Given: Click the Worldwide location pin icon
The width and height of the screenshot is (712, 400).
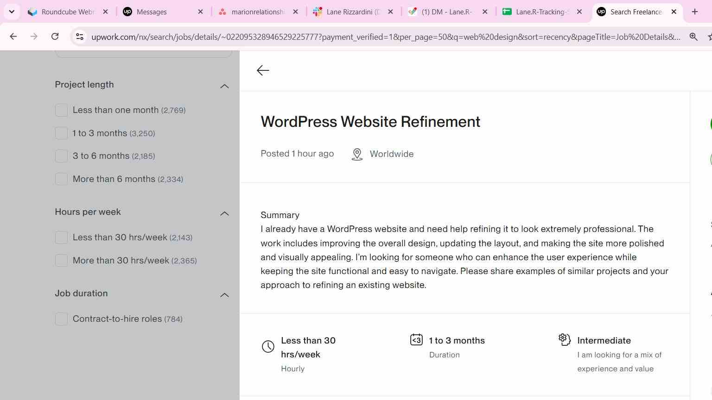Looking at the screenshot, I should tap(357, 154).
